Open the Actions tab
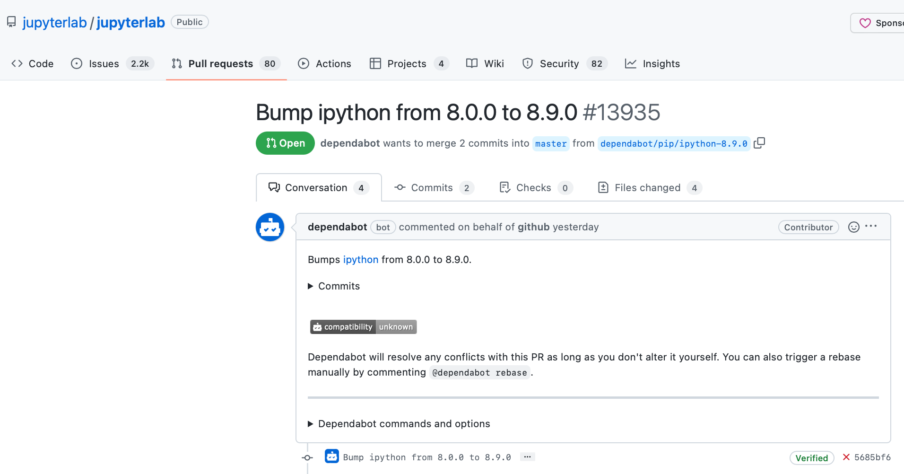 324,63
